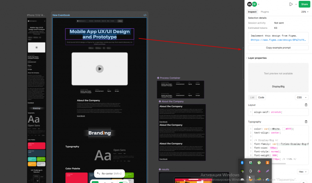
Task: Select the Mobile App UX/UI Design heading
Action: [100, 34]
